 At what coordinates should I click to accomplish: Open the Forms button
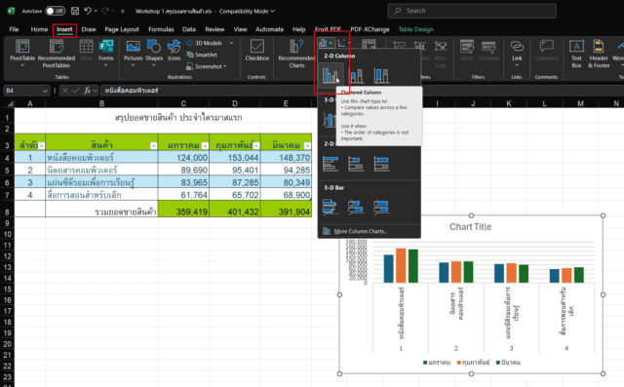106,54
